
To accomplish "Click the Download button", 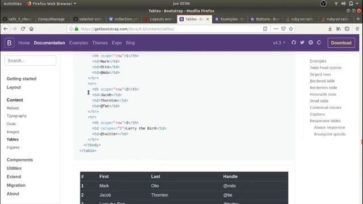I will (341, 43).
